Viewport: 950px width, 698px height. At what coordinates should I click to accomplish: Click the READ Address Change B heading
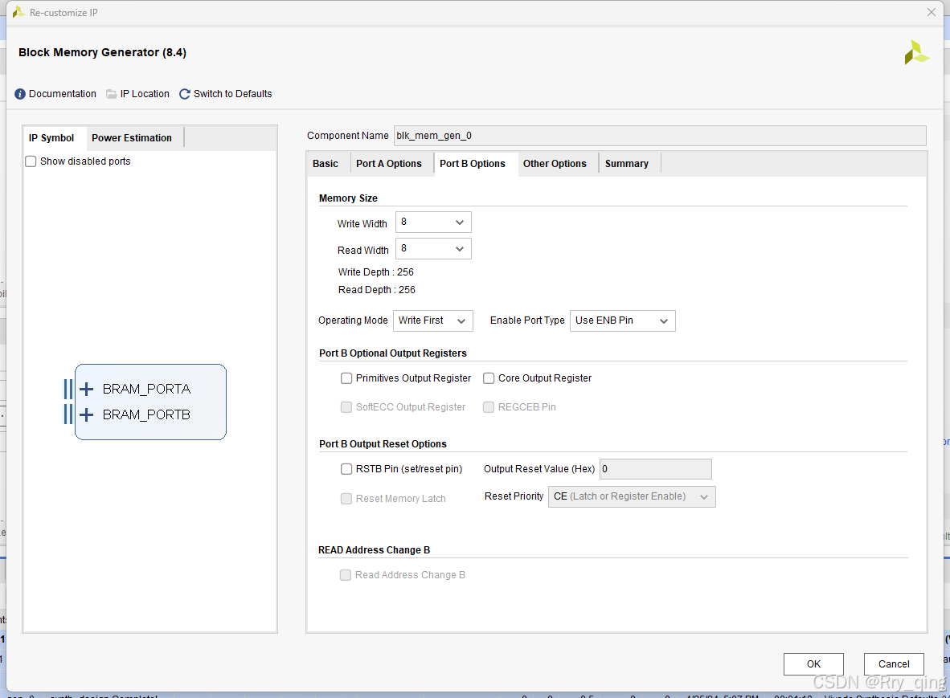pos(375,550)
